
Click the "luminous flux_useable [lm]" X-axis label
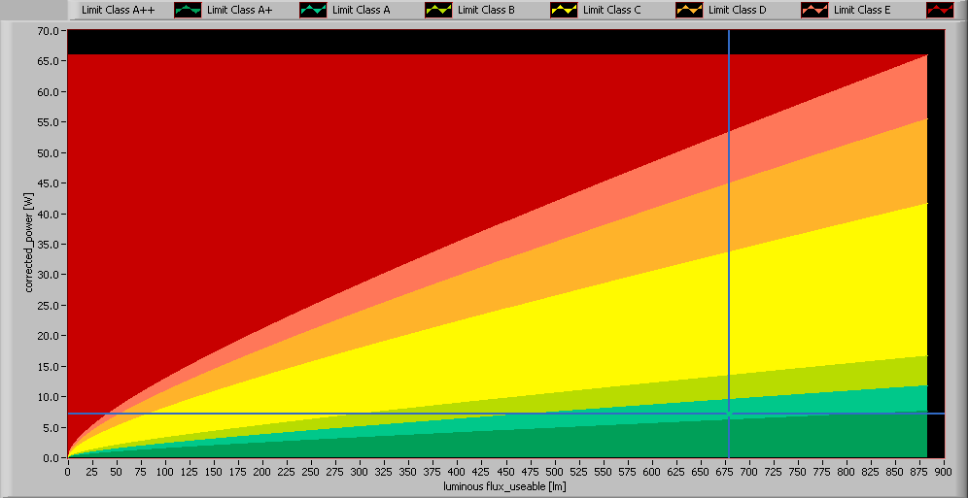point(504,486)
